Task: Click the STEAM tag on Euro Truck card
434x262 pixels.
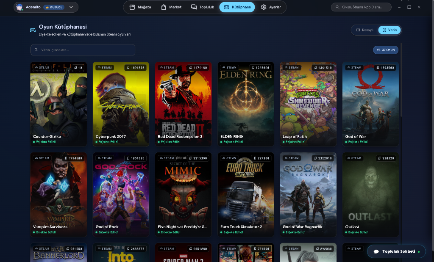Action: [229, 158]
